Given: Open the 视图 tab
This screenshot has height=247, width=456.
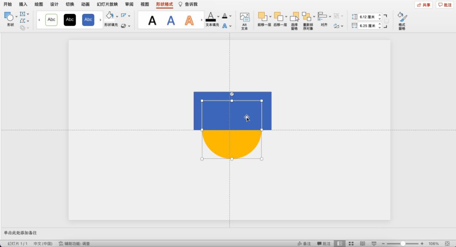Looking at the screenshot, I should click(144, 4).
